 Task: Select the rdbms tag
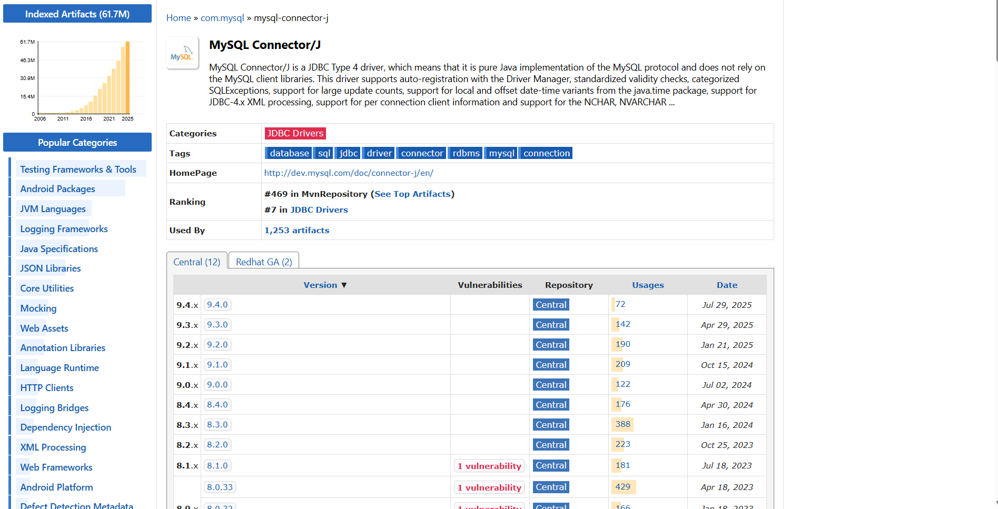click(466, 153)
